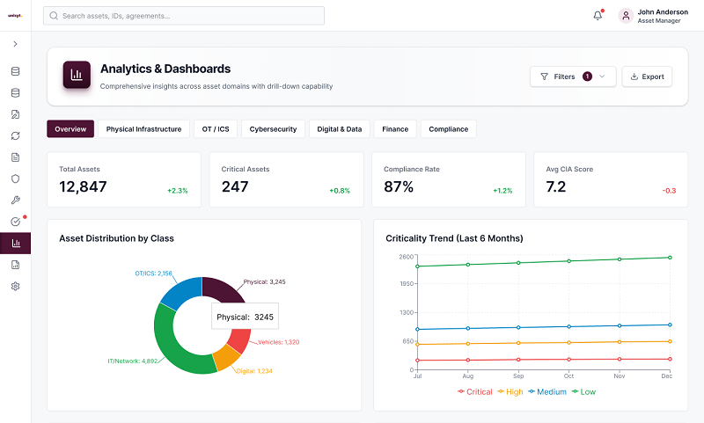Click the search assets input field
Viewport: 704px width, 423px height.
184,16
